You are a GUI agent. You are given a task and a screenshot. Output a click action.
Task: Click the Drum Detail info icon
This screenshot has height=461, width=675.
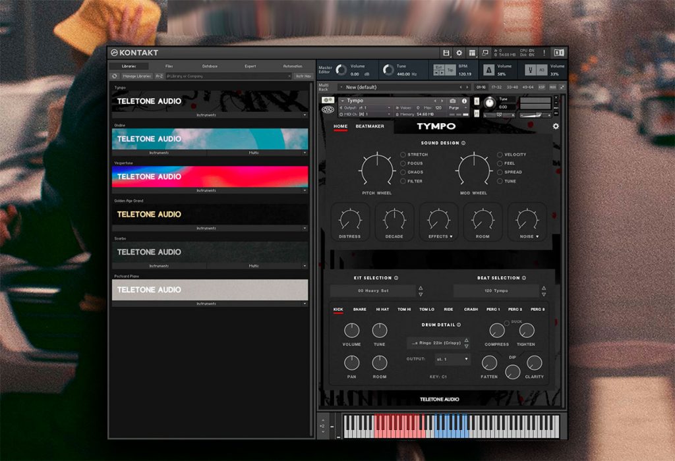pos(459,325)
